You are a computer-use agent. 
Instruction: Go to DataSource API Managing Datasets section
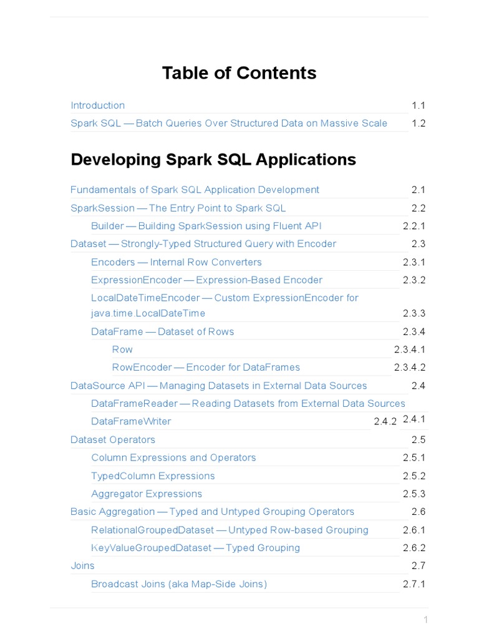[x=218, y=386]
